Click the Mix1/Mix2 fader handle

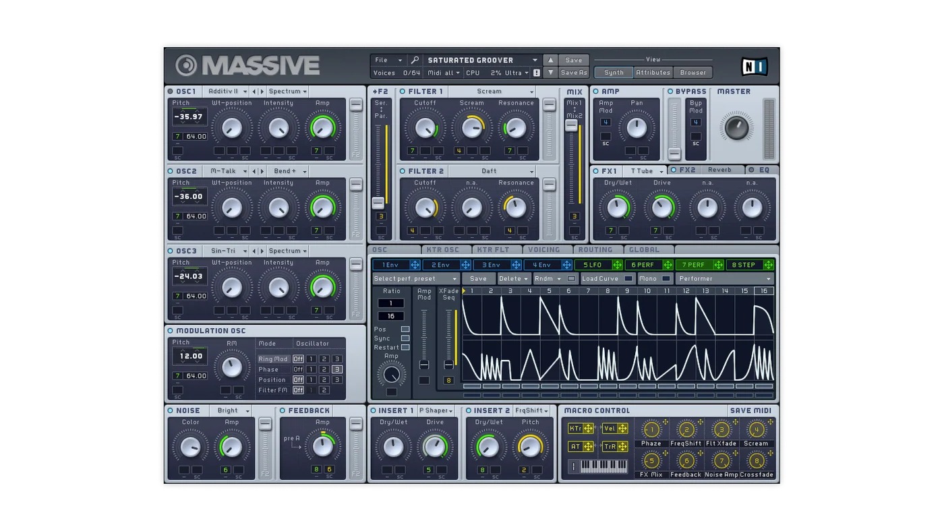(572, 125)
